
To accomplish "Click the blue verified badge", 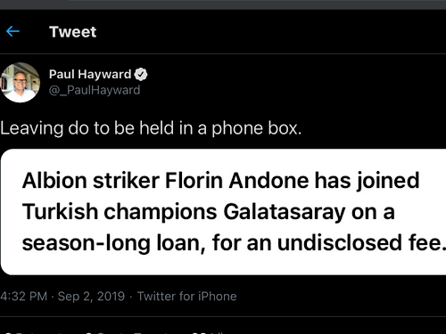I will (141, 75).
